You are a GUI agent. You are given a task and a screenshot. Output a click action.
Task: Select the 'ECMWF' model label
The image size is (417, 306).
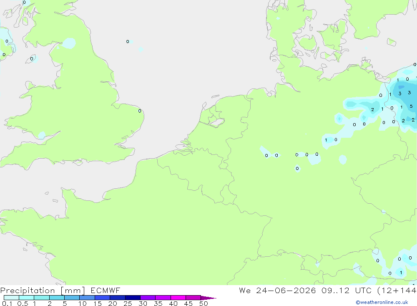pyautogui.click(x=106, y=290)
